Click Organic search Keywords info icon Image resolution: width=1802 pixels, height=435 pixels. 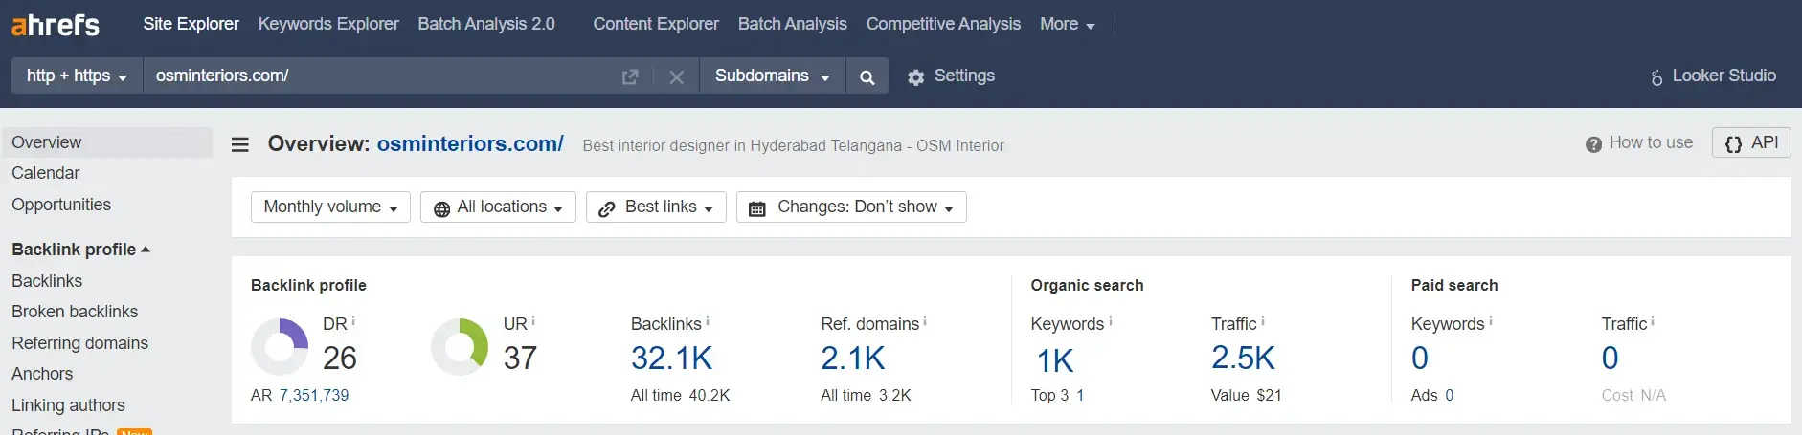(1111, 321)
